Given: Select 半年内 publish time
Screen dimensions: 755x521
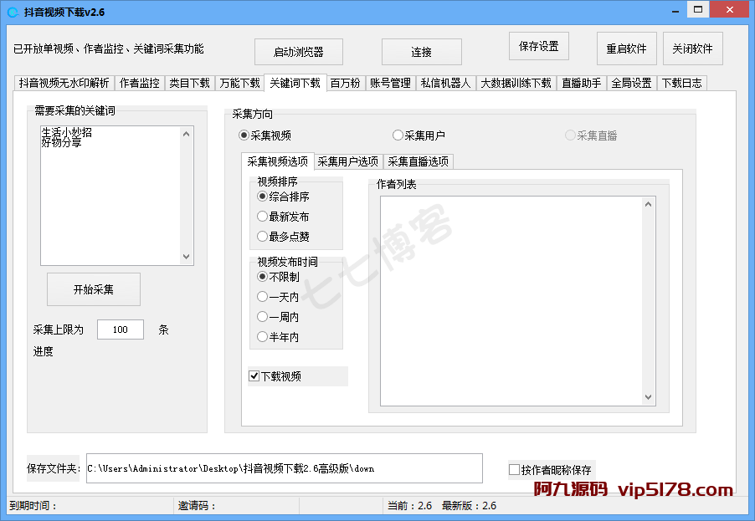Looking at the screenshot, I should 278,337.
